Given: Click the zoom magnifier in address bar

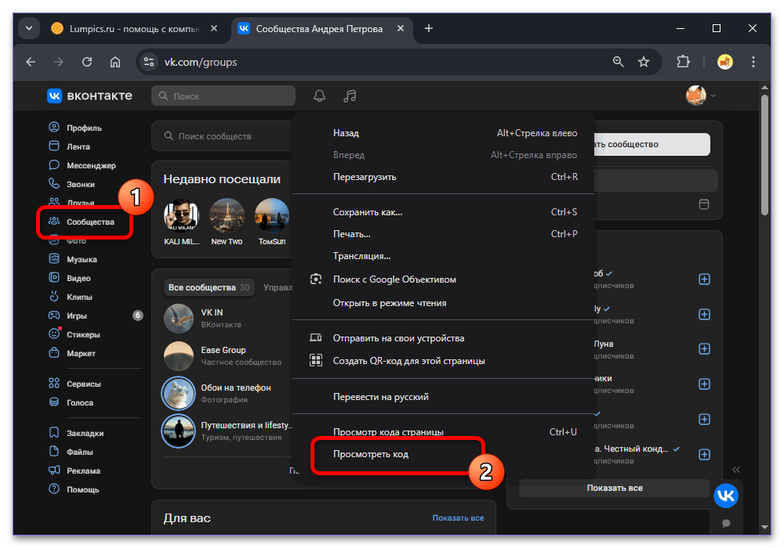Looking at the screenshot, I should 619,62.
